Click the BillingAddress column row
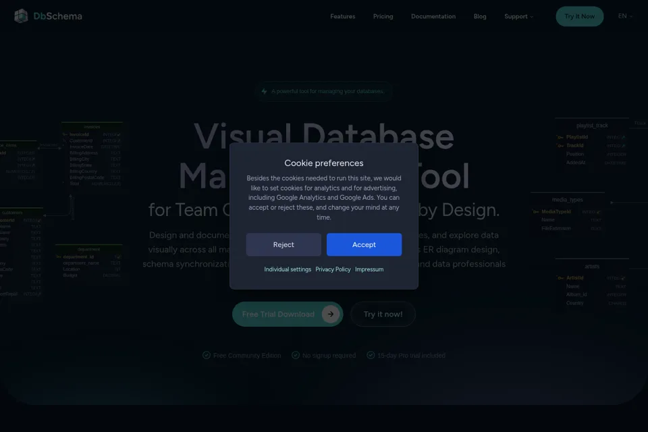648x432 pixels. (92, 153)
